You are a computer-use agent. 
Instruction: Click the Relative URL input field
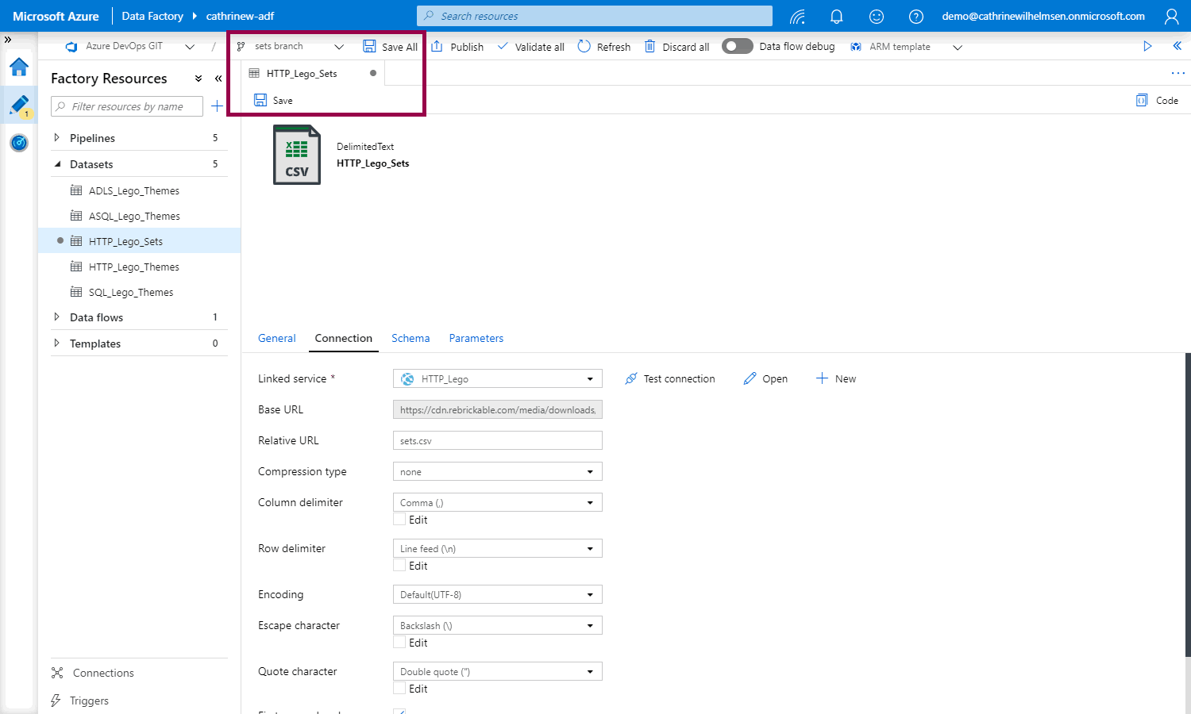tap(497, 440)
